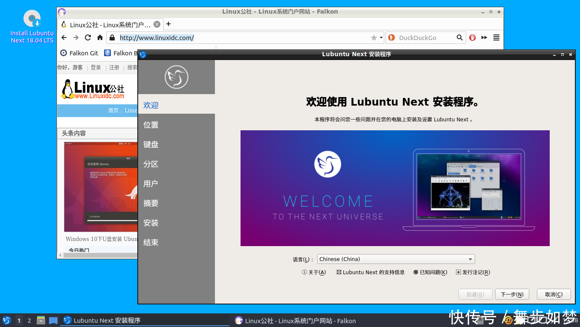Click the back navigation arrow in Falkon
This screenshot has height=327, width=580.
64,37
